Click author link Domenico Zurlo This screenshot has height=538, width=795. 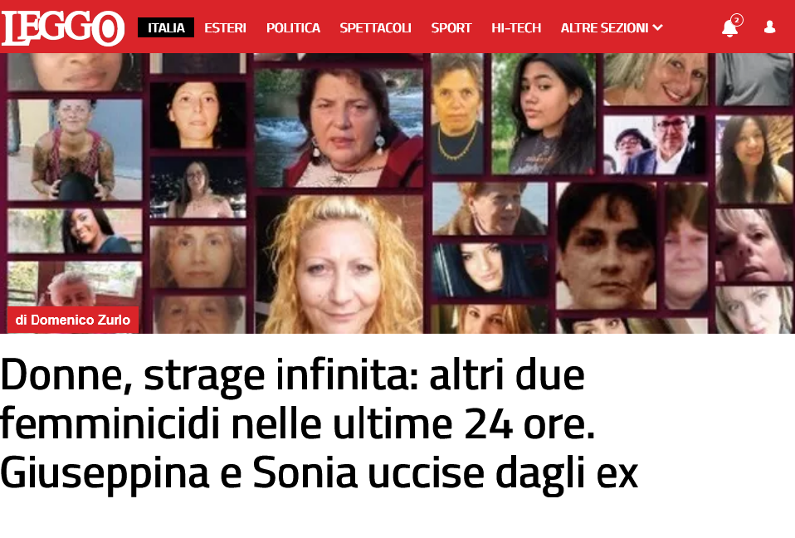(x=73, y=320)
